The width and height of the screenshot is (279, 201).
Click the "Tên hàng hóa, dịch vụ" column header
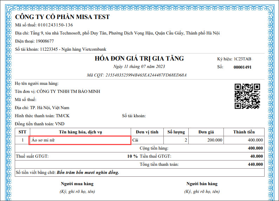(80, 132)
